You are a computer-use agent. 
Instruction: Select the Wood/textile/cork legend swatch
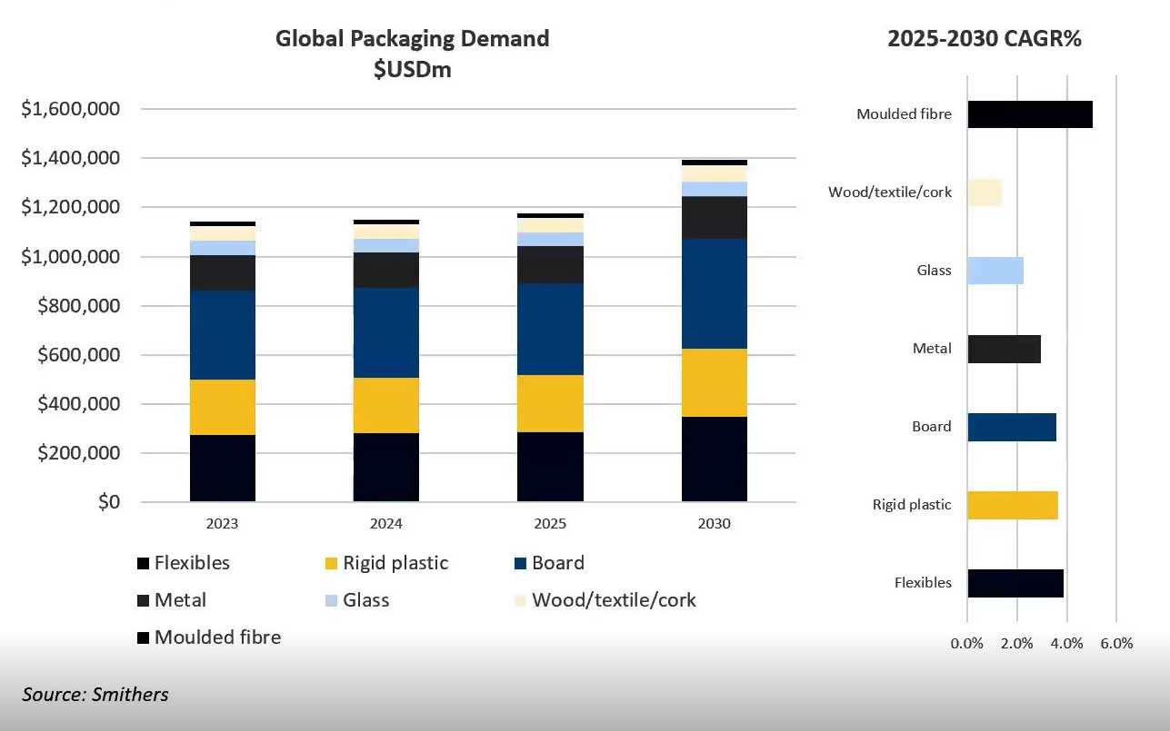click(x=520, y=601)
